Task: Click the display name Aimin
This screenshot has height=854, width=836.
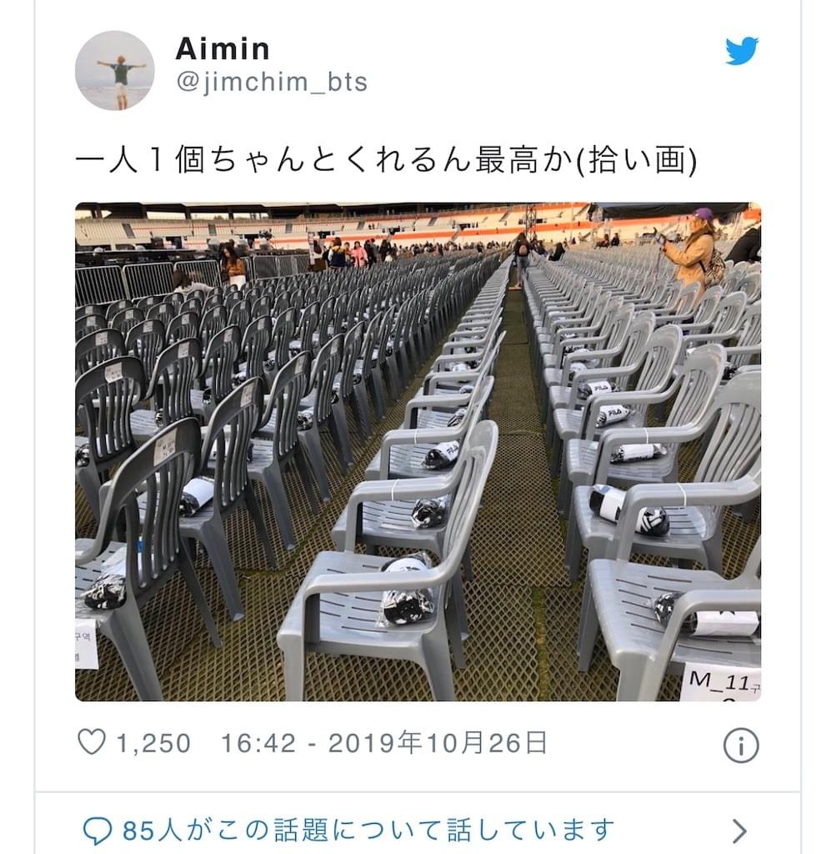Action: point(223,48)
